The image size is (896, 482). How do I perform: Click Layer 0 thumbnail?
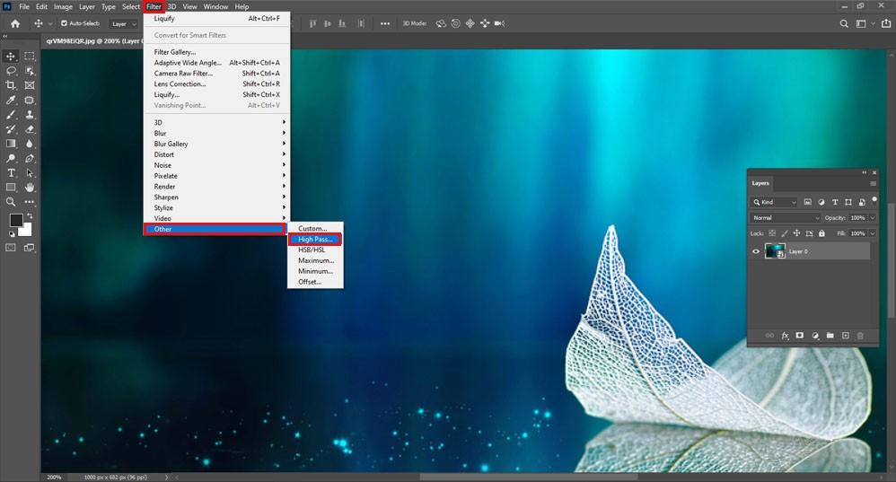click(775, 251)
